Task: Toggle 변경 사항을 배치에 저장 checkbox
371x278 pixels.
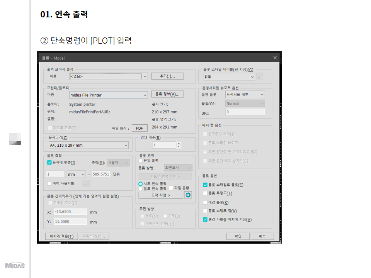Action: pyautogui.click(x=205, y=219)
